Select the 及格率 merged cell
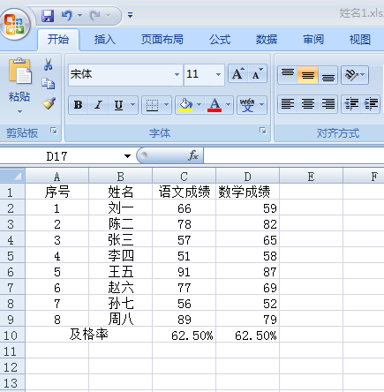The height and width of the screenshot is (392, 384). point(88,335)
